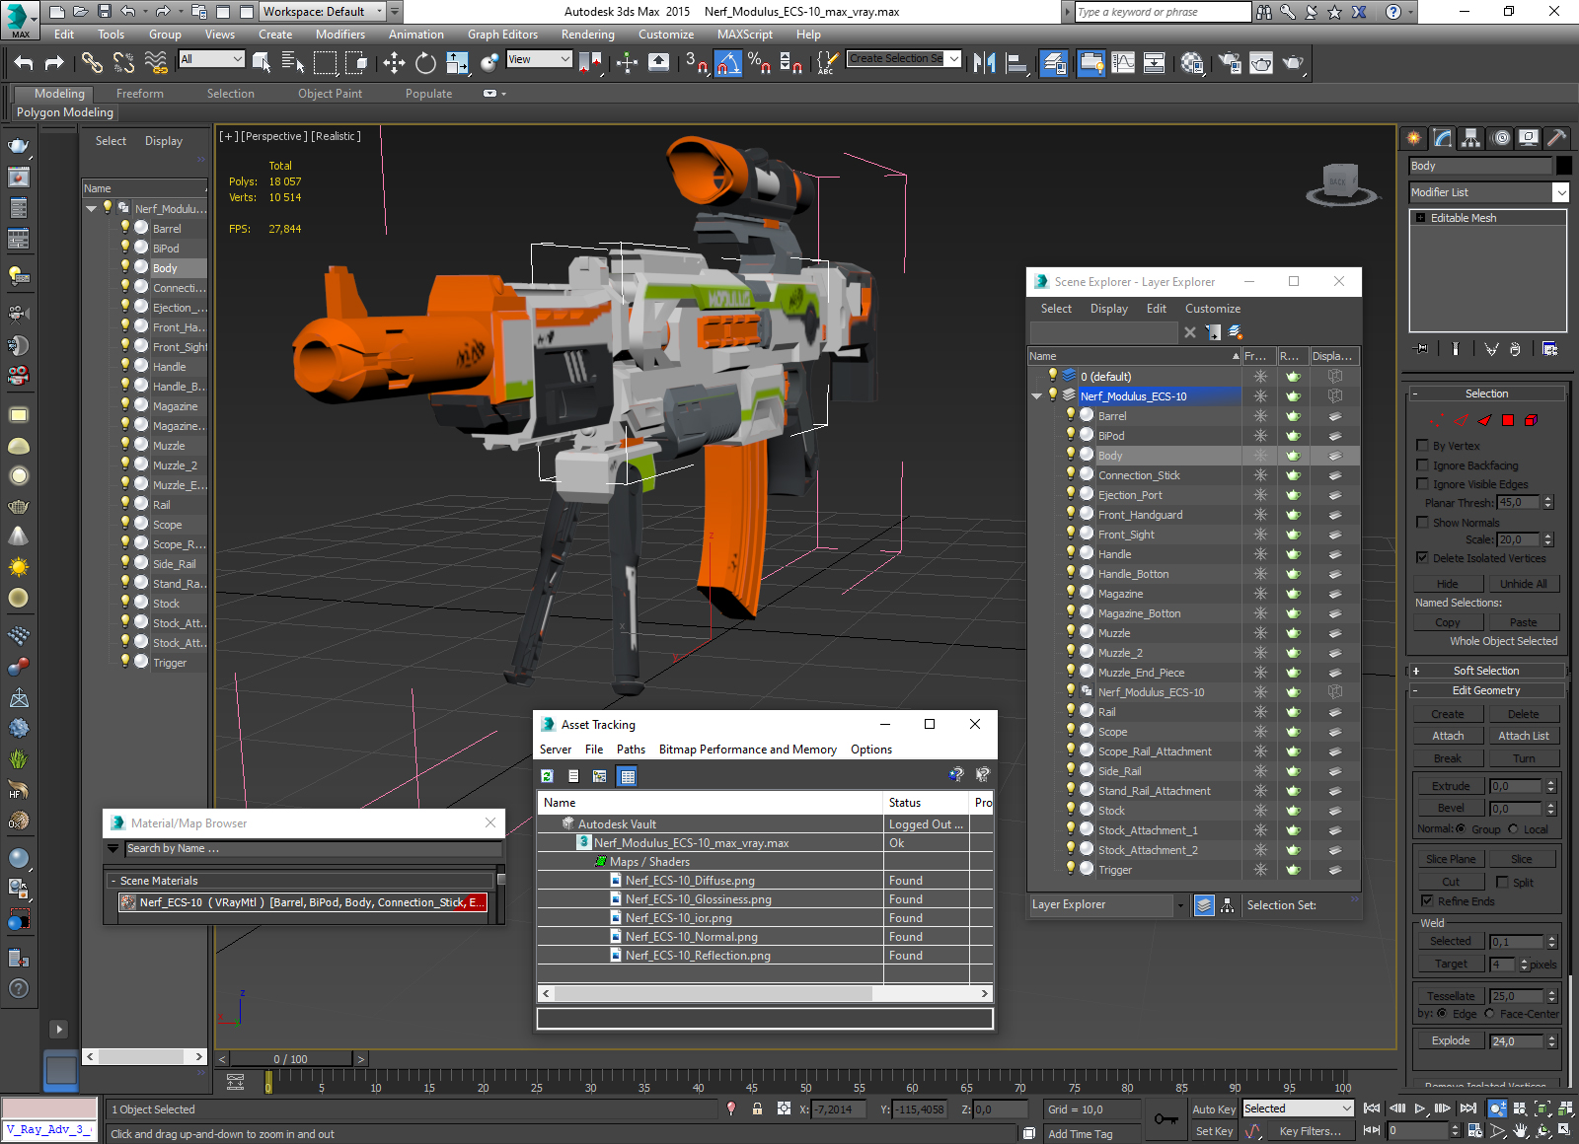Click Search by Name field in Material Browser
This screenshot has width=1579, height=1144.
(313, 848)
